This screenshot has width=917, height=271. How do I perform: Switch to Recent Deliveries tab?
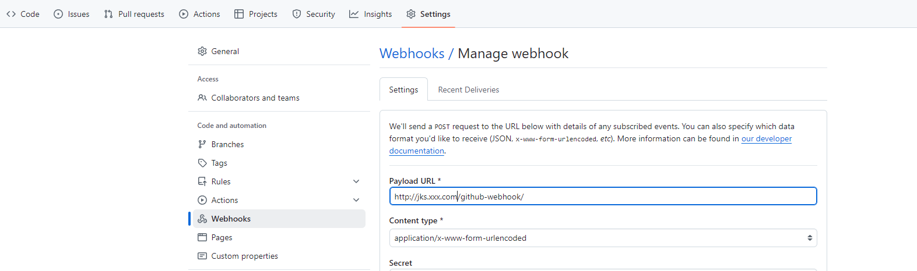click(x=468, y=90)
